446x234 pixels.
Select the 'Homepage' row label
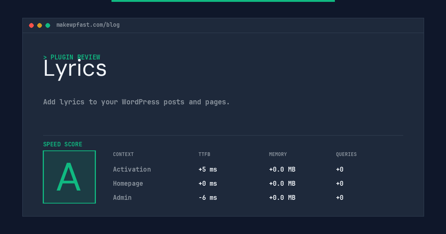[128, 183]
